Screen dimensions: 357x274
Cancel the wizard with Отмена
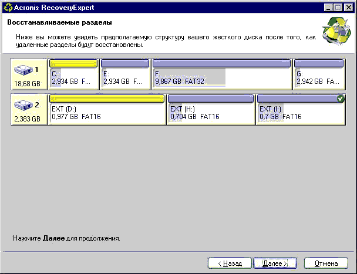click(x=326, y=263)
